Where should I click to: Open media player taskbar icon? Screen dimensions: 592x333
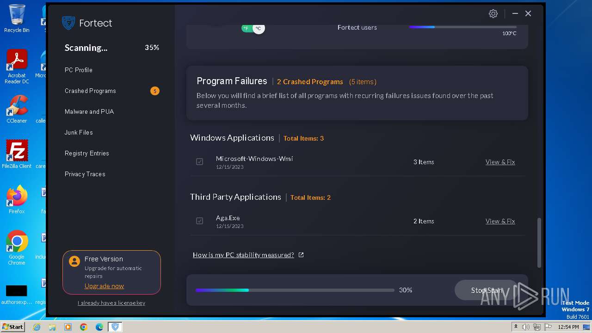click(68, 327)
